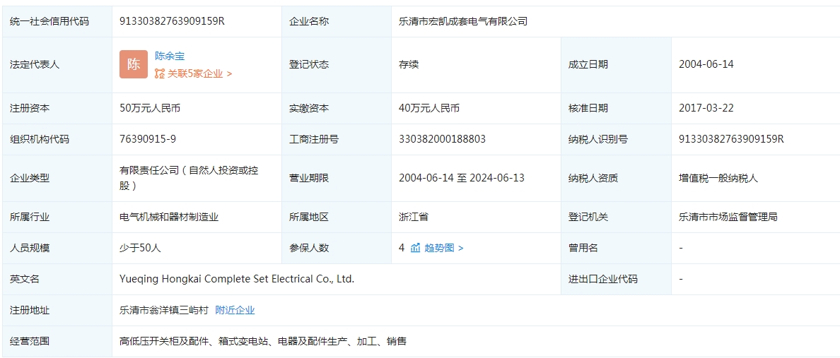Click the registered address 乐清市翁垟镇三屿村
The height and width of the screenshot is (358, 840).
pyautogui.click(x=164, y=310)
